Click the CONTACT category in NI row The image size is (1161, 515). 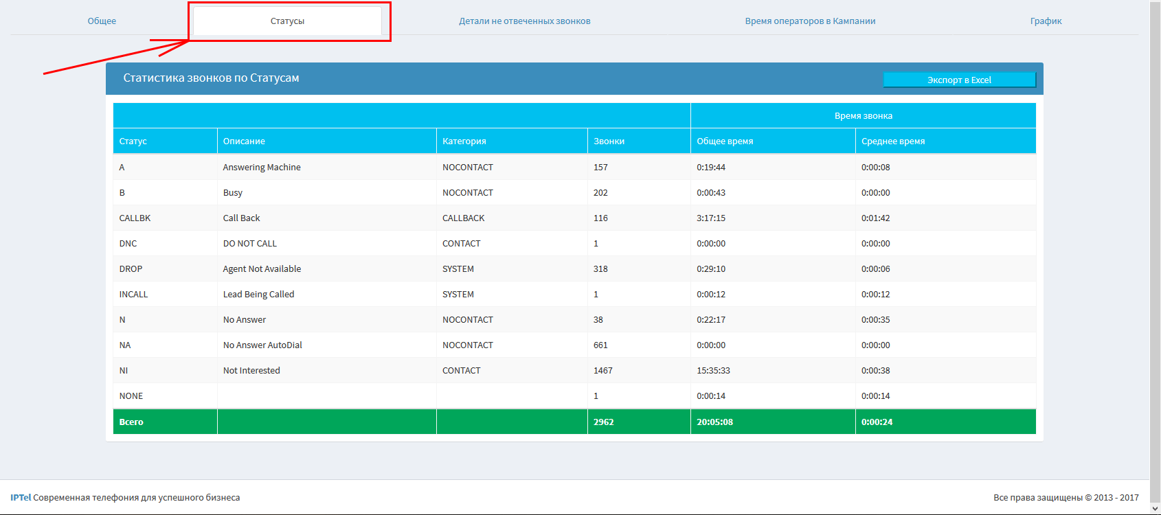512,370
